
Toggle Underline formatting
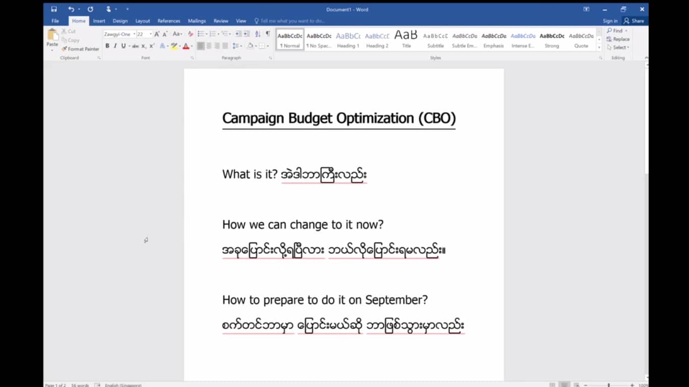click(123, 46)
